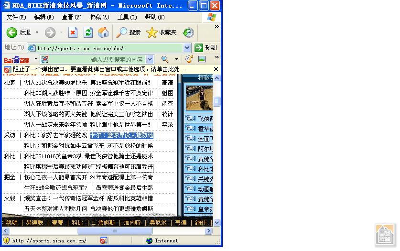Refresh the page with the refresh icon
The image size is (400, 251).
click(x=88, y=33)
